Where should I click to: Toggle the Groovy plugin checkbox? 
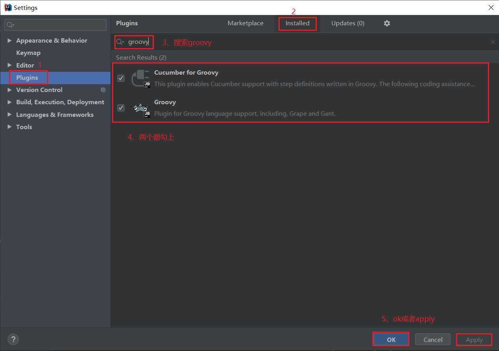pyautogui.click(x=121, y=108)
